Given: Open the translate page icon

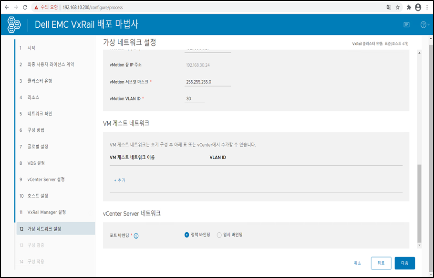Looking at the screenshot, I should pos(389,8).
